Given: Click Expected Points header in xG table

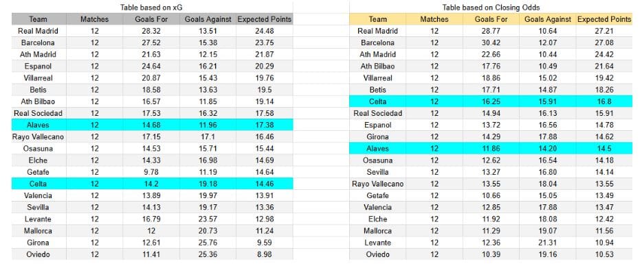Looking at the screenshot, I should point(265,19).
